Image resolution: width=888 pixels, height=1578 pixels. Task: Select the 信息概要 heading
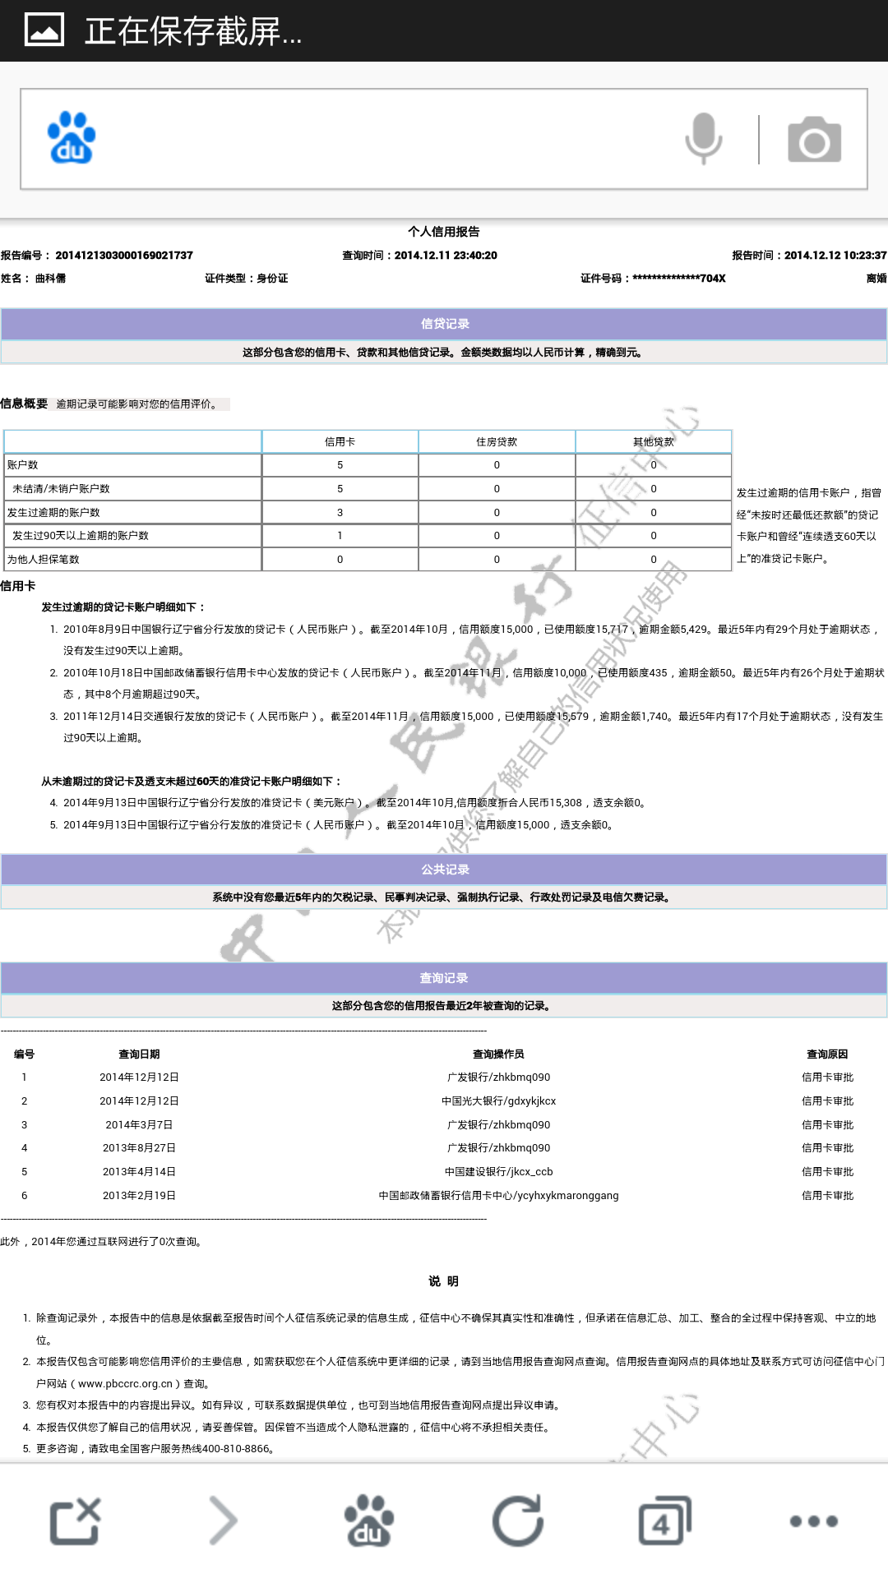[x=24, y=404]
